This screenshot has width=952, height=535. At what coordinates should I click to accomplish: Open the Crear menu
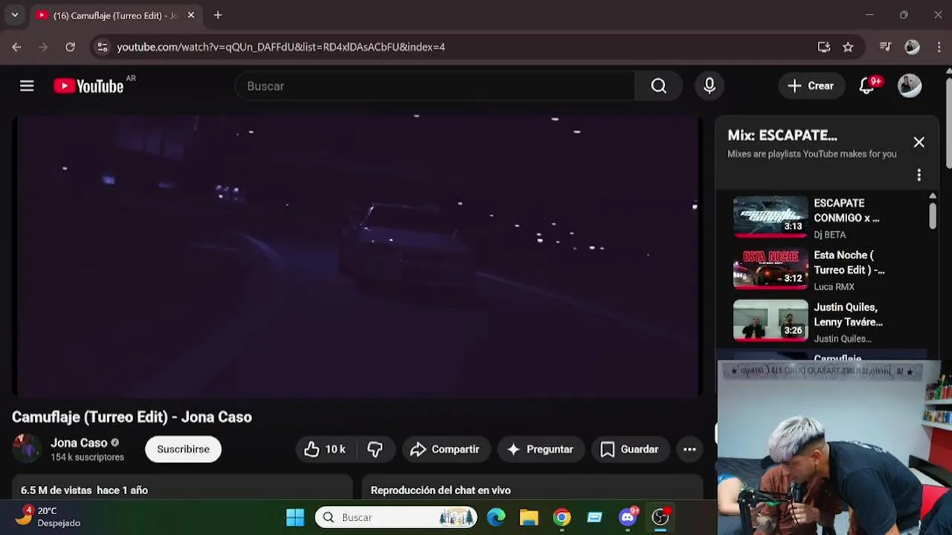[x=811, y=86]
